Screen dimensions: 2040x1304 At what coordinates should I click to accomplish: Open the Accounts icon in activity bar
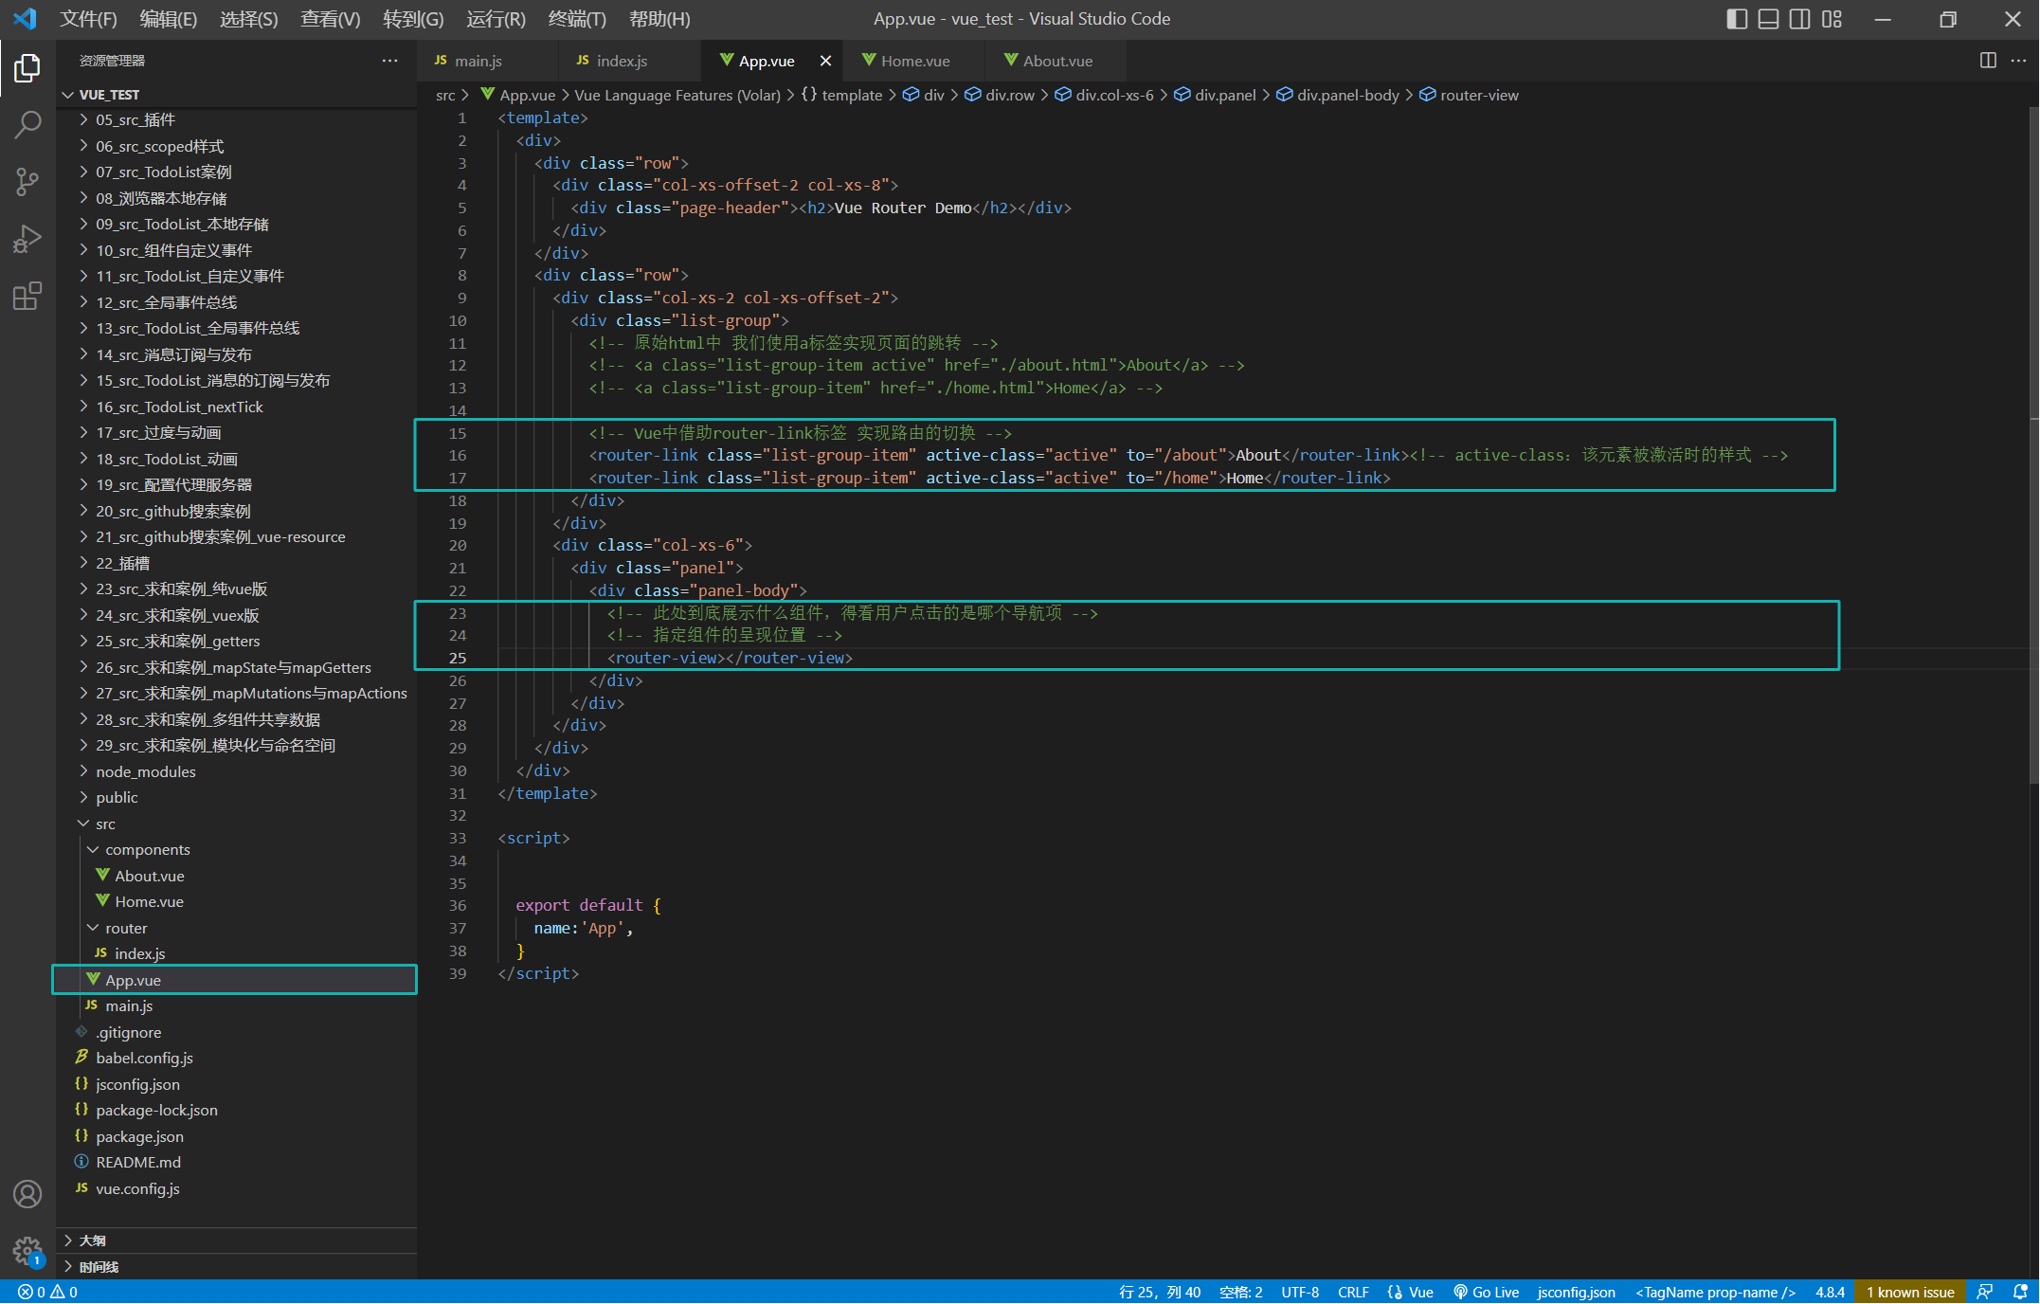point(27,1194)
